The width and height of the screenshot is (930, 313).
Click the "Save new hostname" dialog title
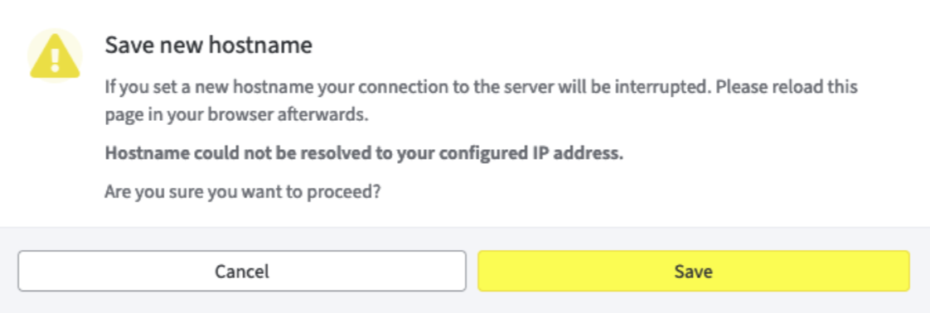point(209,46)
